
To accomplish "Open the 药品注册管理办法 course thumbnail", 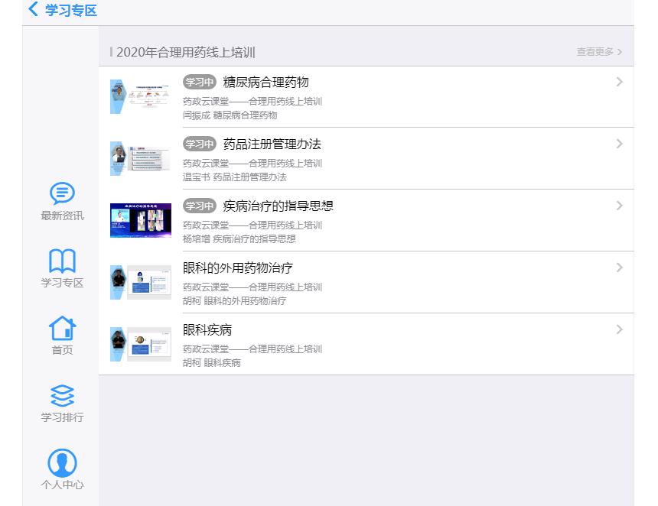I will click(141, 159).
